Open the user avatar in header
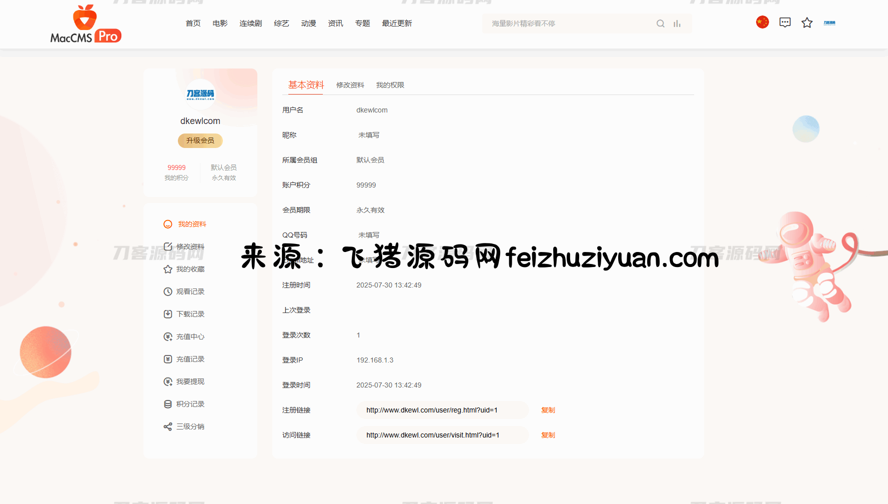Viewport: 888px width, 504px height. pos(829,23)
